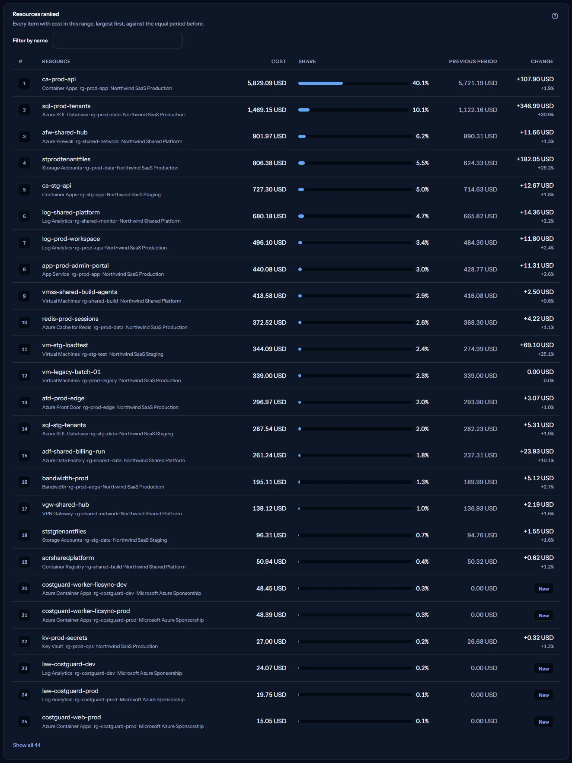Image resolution: width=572 pixels, height=763 pixels.
Task: Click the # column header
Action: click(20, 61)
